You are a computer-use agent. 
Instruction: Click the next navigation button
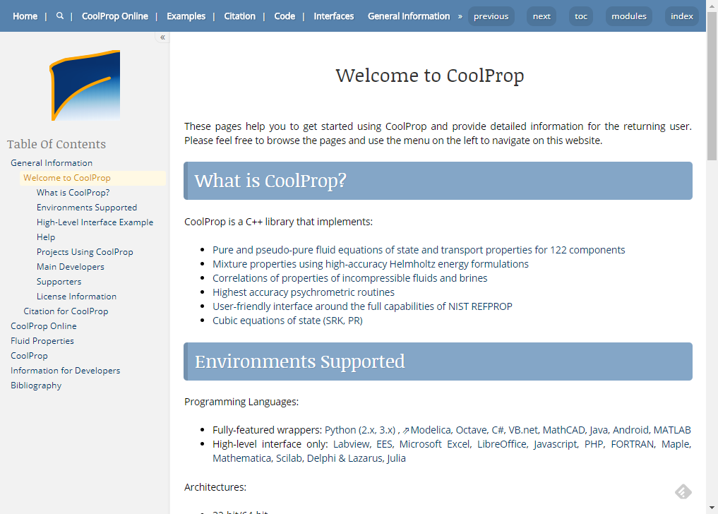click(541, 16)
